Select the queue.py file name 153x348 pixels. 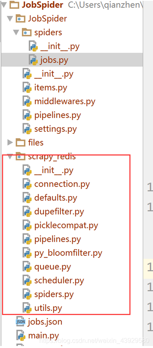tap(53, 266)
